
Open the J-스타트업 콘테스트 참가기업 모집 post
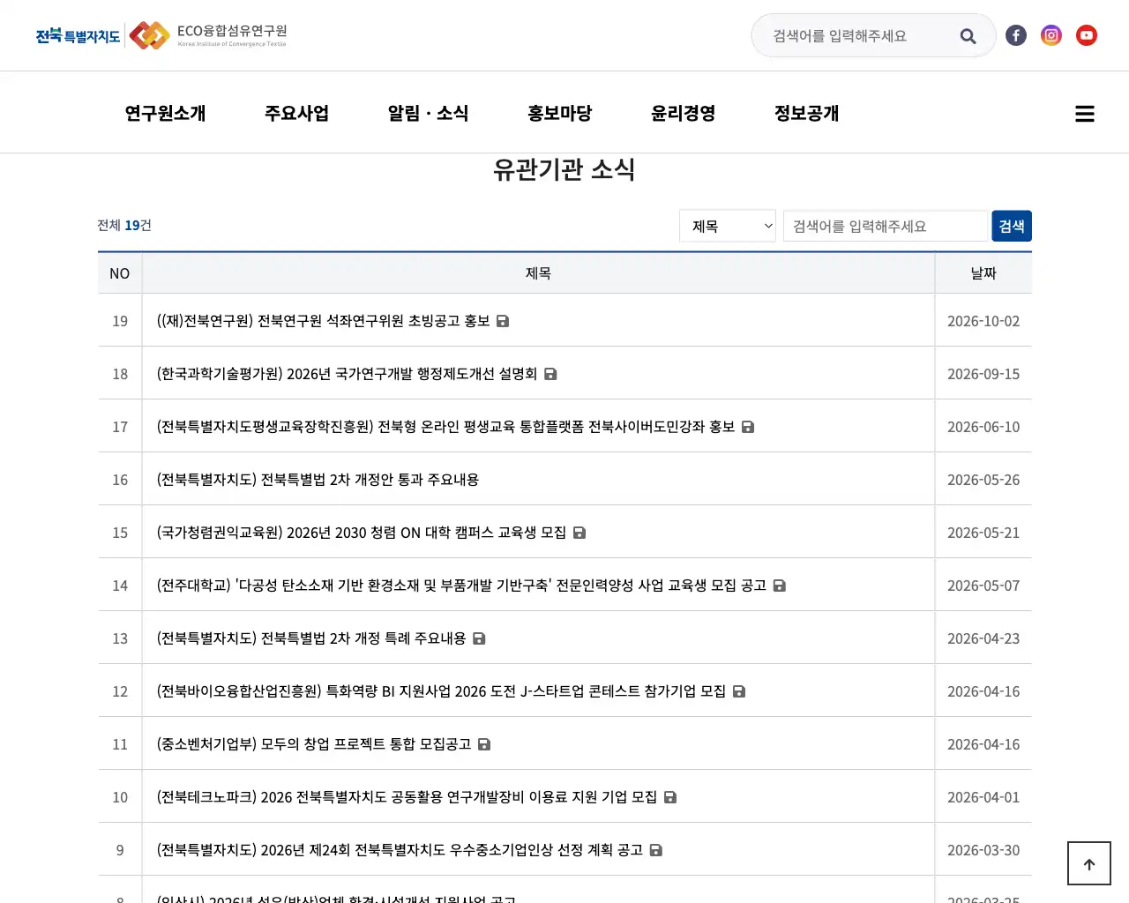tap(441, 691)
